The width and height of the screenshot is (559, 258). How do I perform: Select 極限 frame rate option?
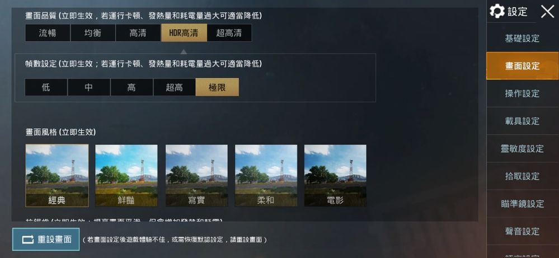tap(217, 87)
